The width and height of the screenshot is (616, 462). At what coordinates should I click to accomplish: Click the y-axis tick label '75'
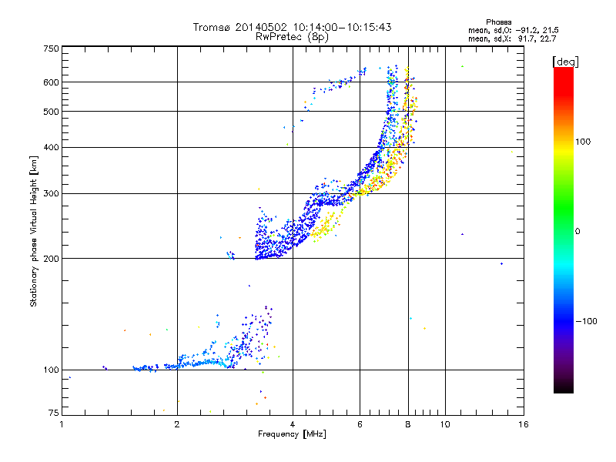point(54,413)
